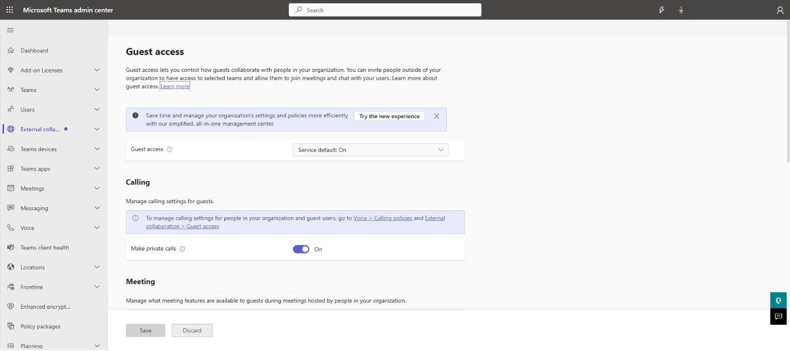The height and width of the screenshot is (351, 790).
Task: Toggle Make private calls switch
Action: click(301, 249)
